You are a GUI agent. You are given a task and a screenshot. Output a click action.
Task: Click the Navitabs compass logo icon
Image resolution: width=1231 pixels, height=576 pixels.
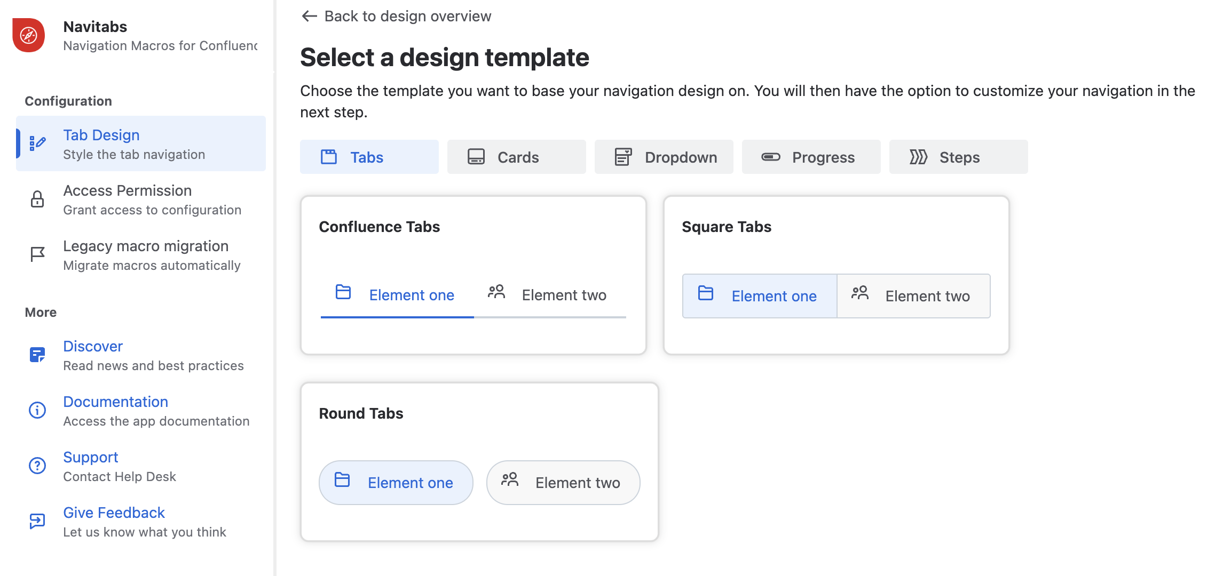(x=29, y=35)
